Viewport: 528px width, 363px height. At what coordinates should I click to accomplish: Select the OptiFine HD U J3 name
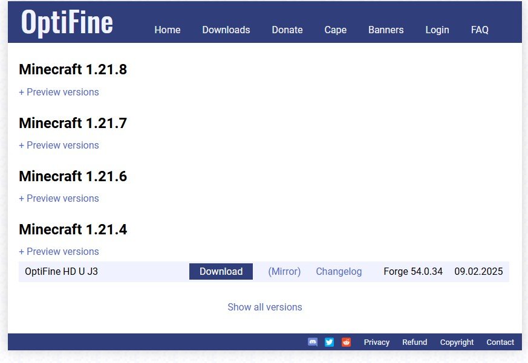(61, 271)
